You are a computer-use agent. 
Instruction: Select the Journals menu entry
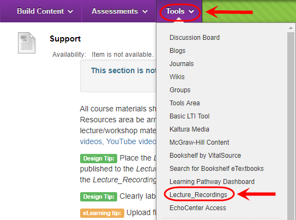tap(182, 64)
